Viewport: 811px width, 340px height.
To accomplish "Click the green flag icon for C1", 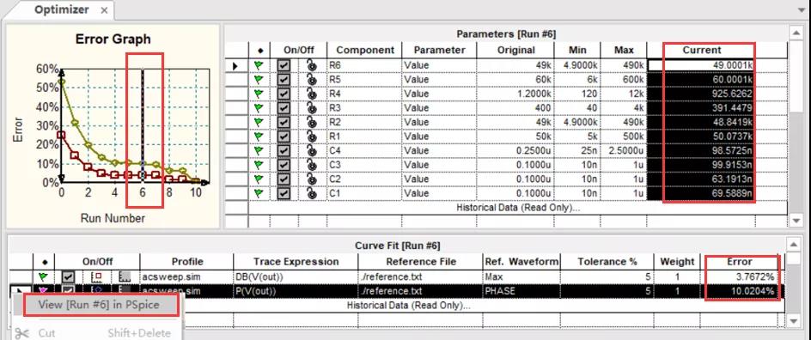I will 259,193.
